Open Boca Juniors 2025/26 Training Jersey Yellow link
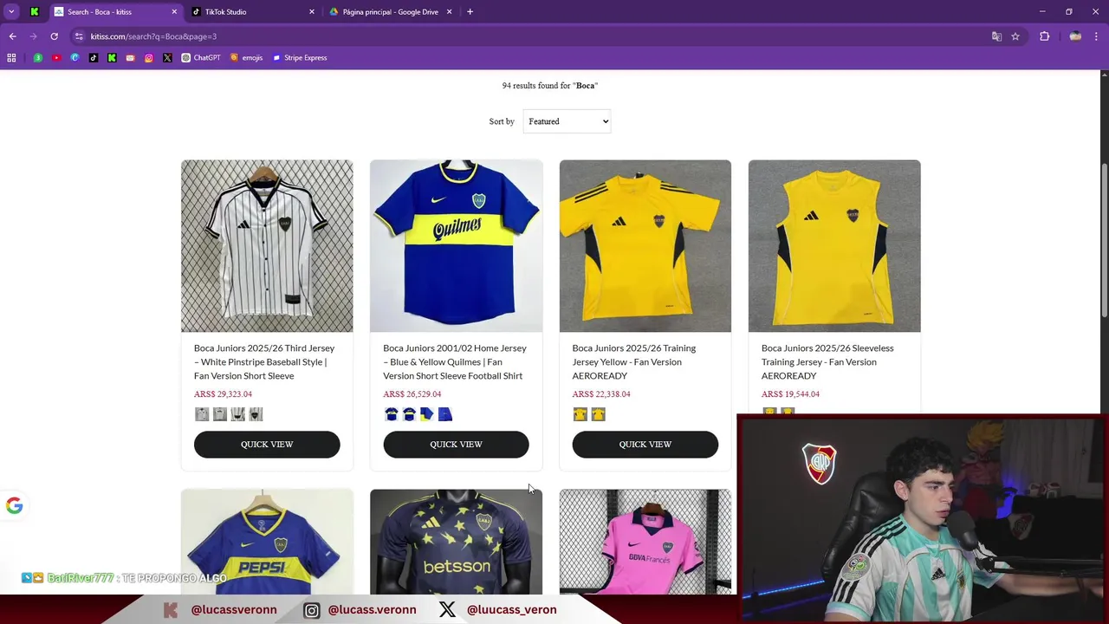 pyautogui.click(x=633, y=361)
